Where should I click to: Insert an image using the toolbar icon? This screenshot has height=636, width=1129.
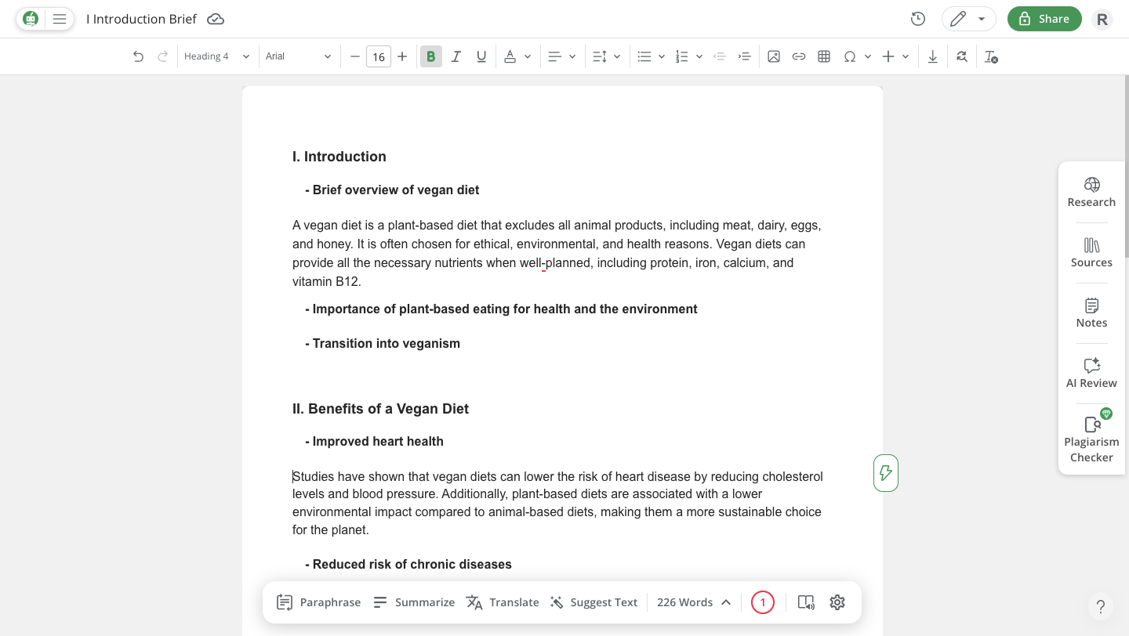[x=774, y=56]
